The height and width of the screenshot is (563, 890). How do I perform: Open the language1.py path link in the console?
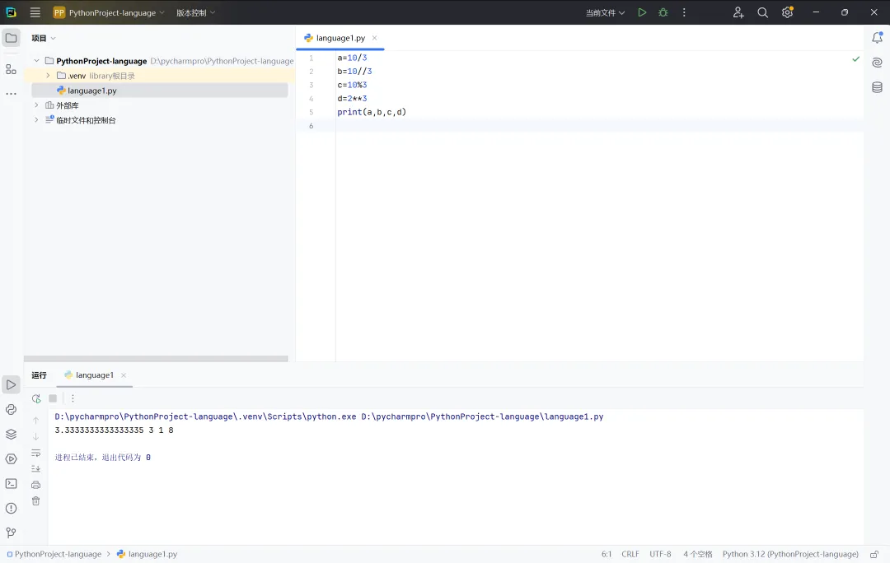(482, 416)
